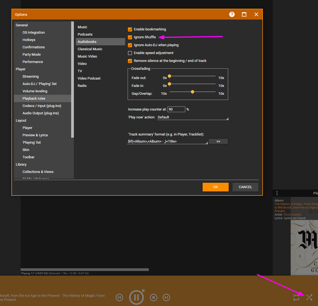
Task: Toggle the repeat icon in player bar
Action: 296,298
